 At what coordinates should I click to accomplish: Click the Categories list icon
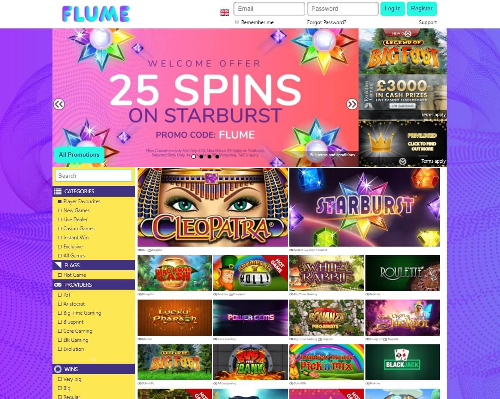[58, 191]
